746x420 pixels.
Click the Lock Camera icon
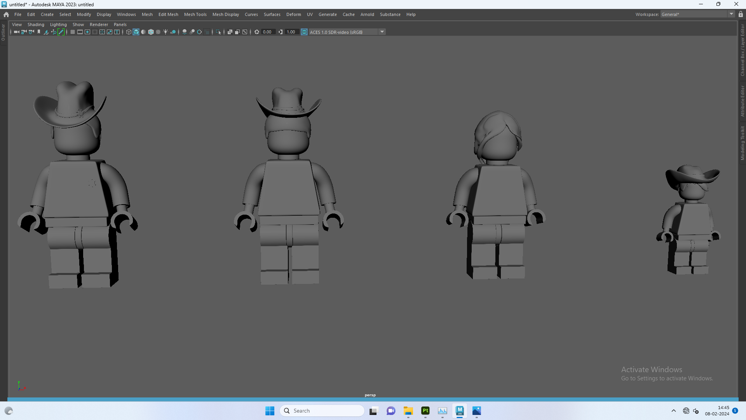click(24, 32)
